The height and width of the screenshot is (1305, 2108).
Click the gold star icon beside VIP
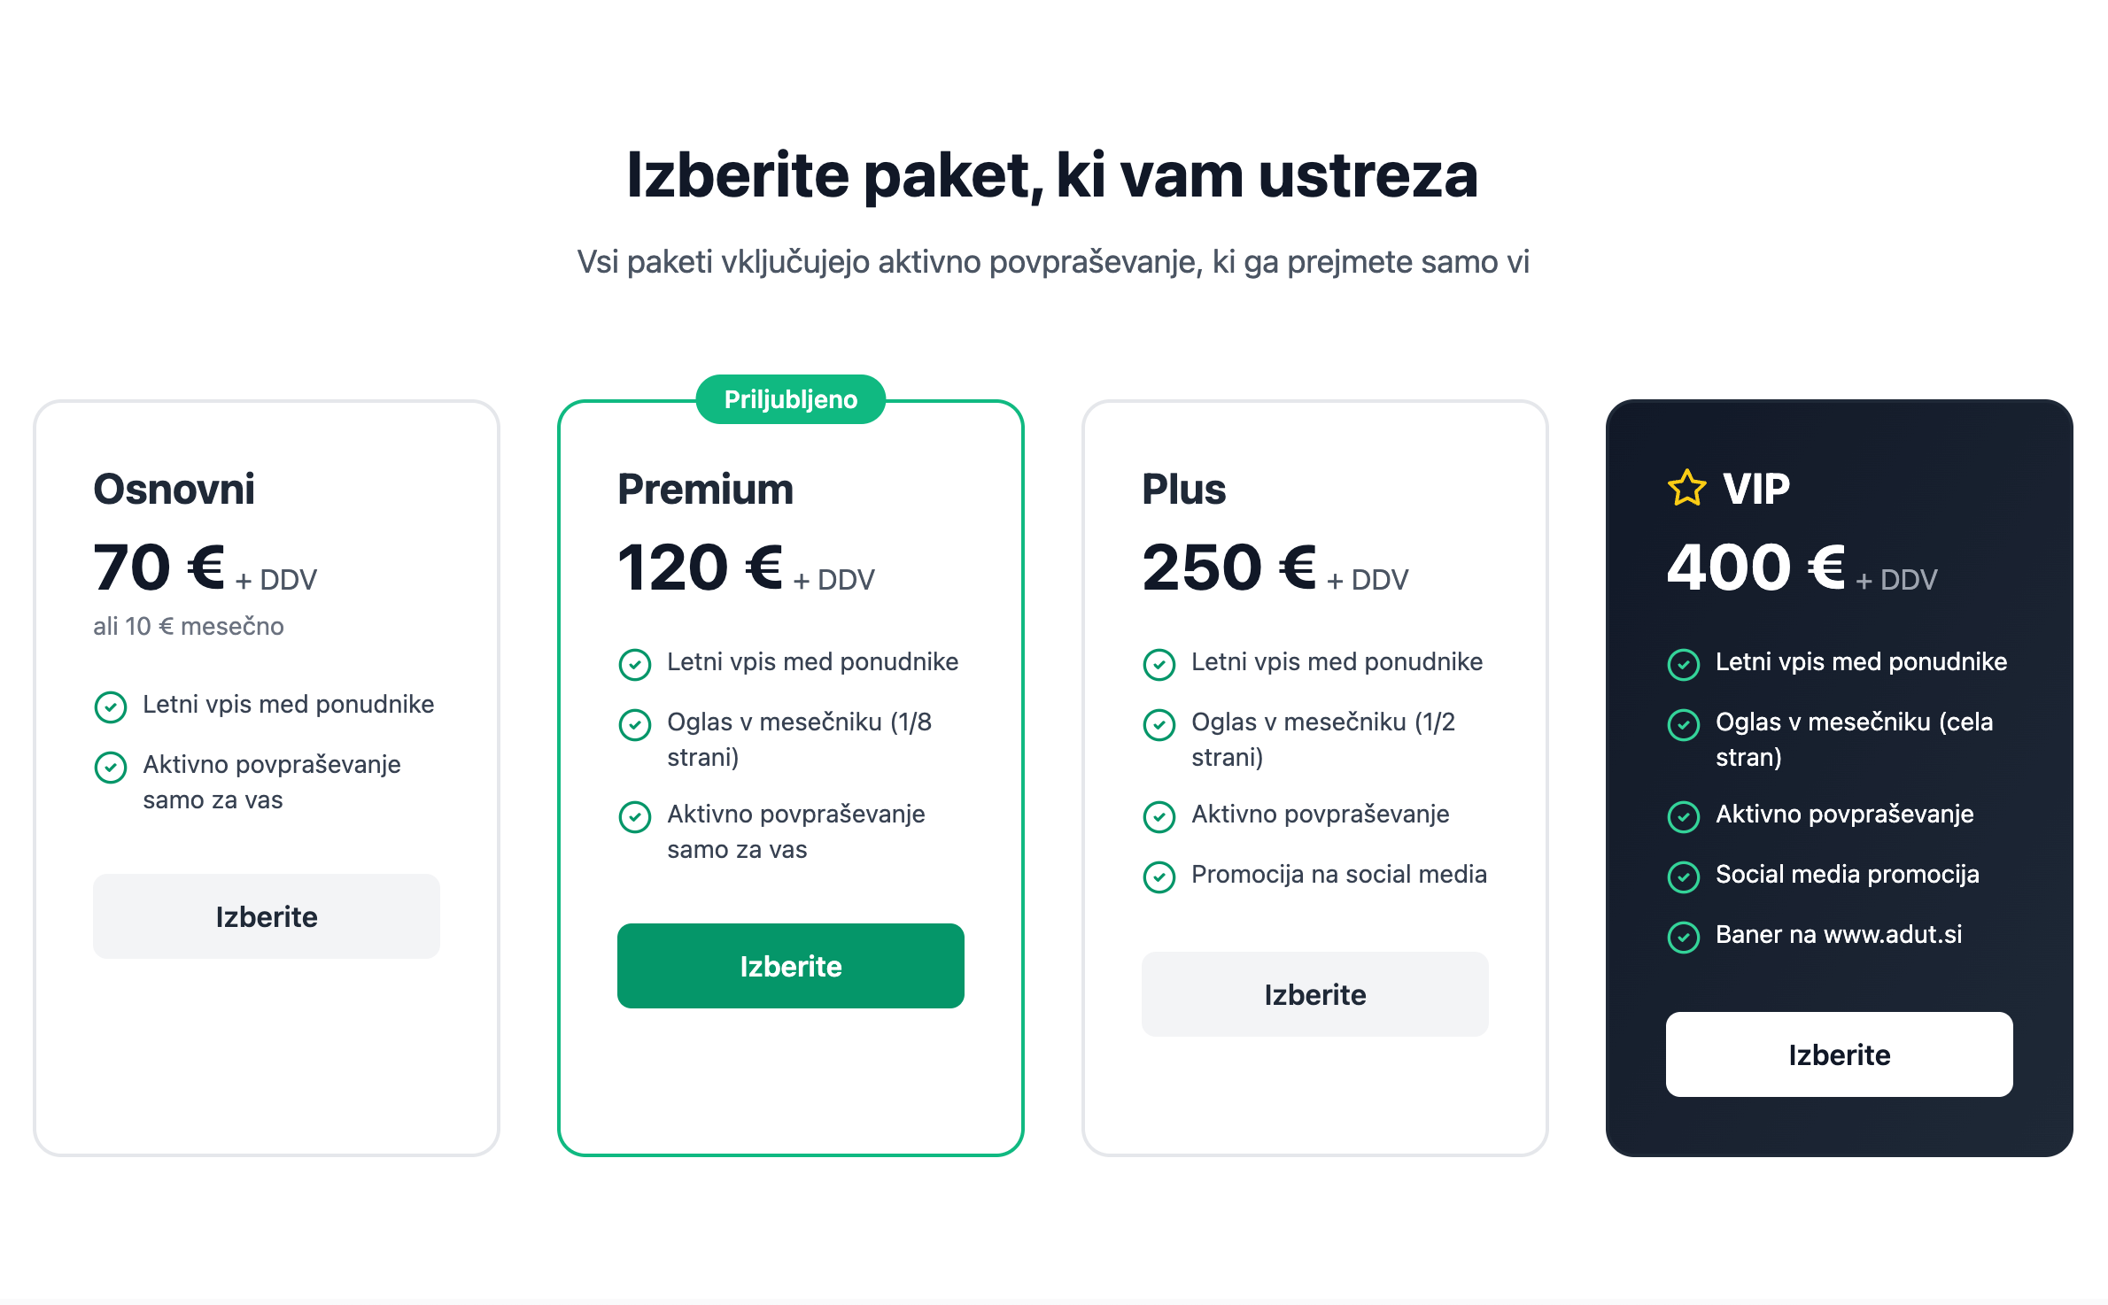pos(1686,489)
